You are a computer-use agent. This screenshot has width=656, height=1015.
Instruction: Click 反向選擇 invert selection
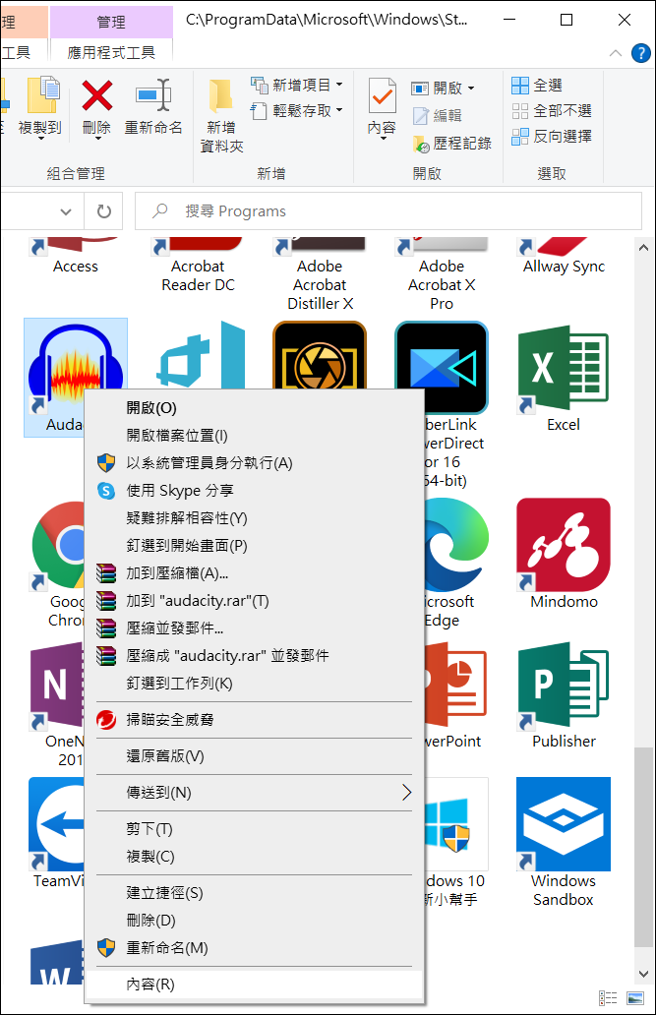coord(552,136)
